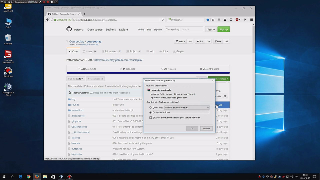Click Annuler in the download dialog
This screenshot has width=320, height=180.
206,128
